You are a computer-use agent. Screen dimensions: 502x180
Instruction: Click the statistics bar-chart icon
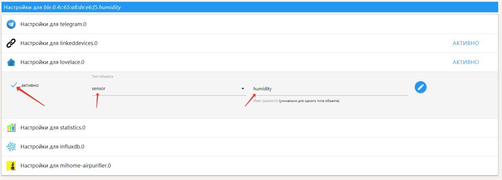(11, 127)
